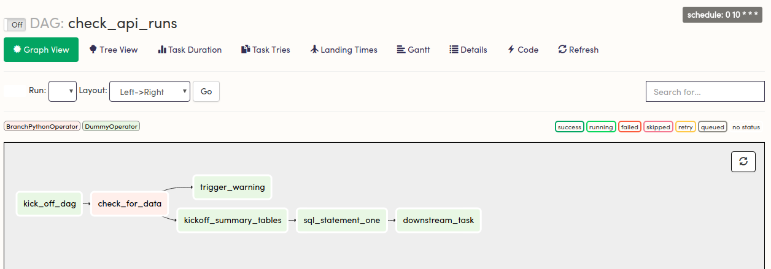Click the graph refresh icon button
Viewport: 771px width, 269px height.
pos(743,161)
